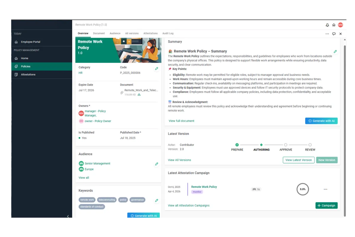Image resolution: width=355 pixels, height=237 pixels.
Task: Open notifications via the bell icon
Action: point(327,25)
